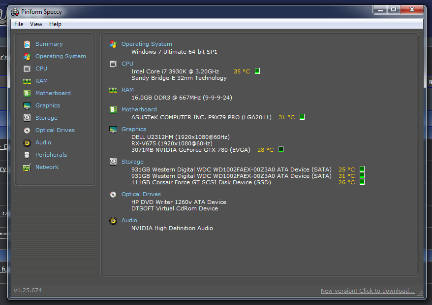Click the Peripherals mouse icon in sidebar
The width and height of the screenshot is (432, 305).
tap(27, 155)
